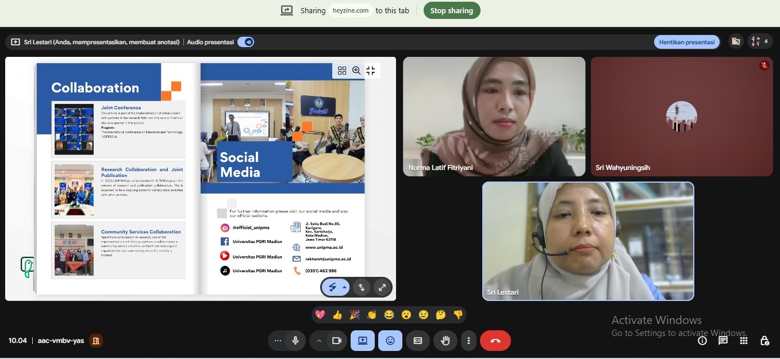Viewport: 780px width, 359px height.
Task: Send the thumbs up emoji reaction
Action: pos(337,315)
